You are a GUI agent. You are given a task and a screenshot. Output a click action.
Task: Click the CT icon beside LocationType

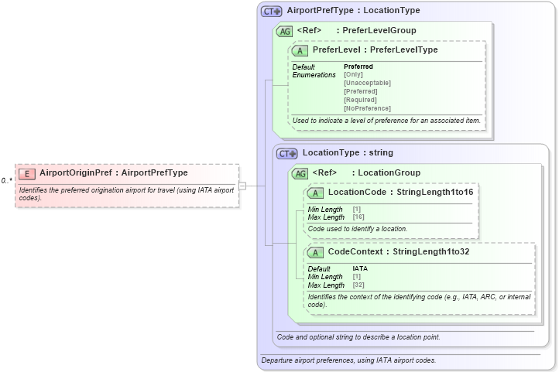click(x=287, y=154)
